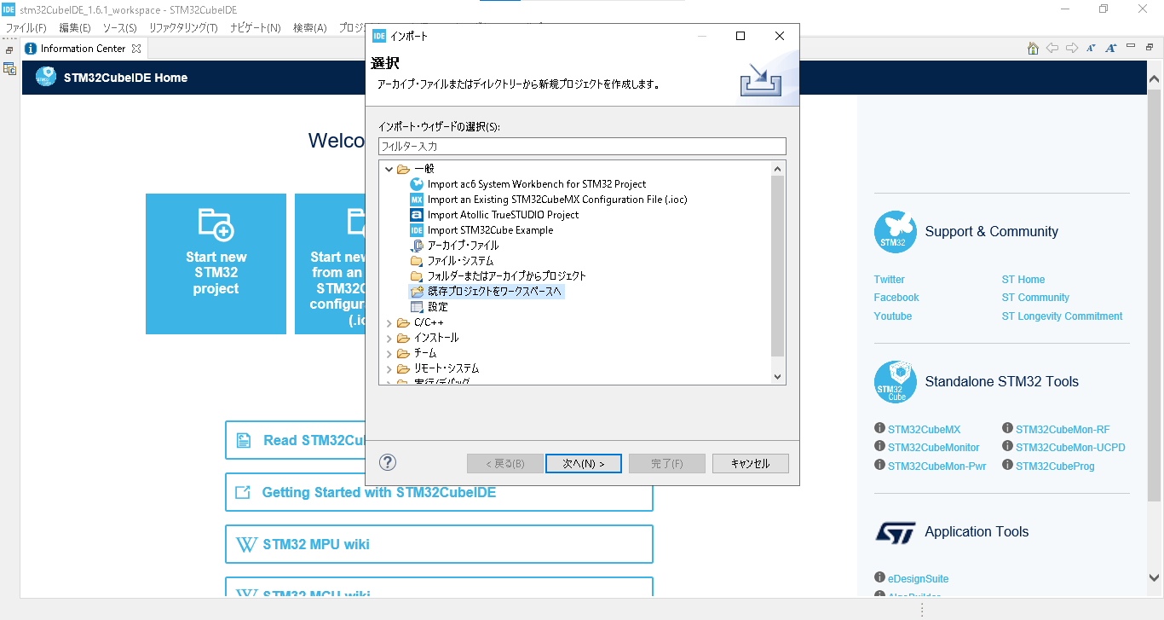Open the Facebook link

pos(896,298)
